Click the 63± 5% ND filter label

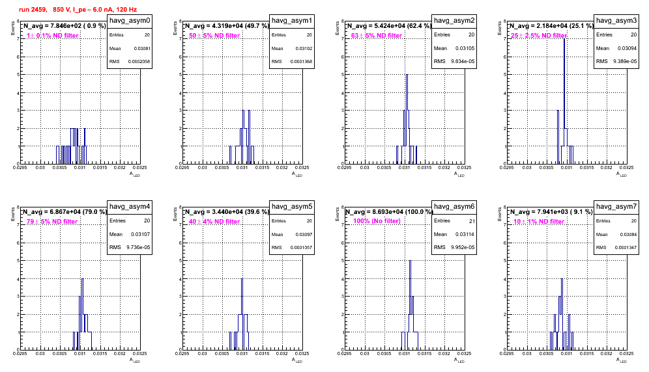(x=377, y=36)
